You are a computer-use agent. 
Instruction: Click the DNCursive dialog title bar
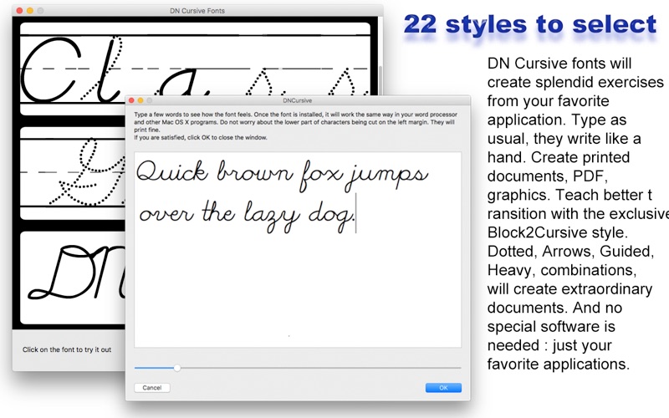click(298, 100)
